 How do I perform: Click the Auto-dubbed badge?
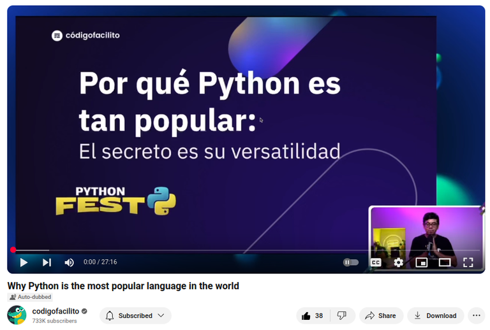click(30, 297)
